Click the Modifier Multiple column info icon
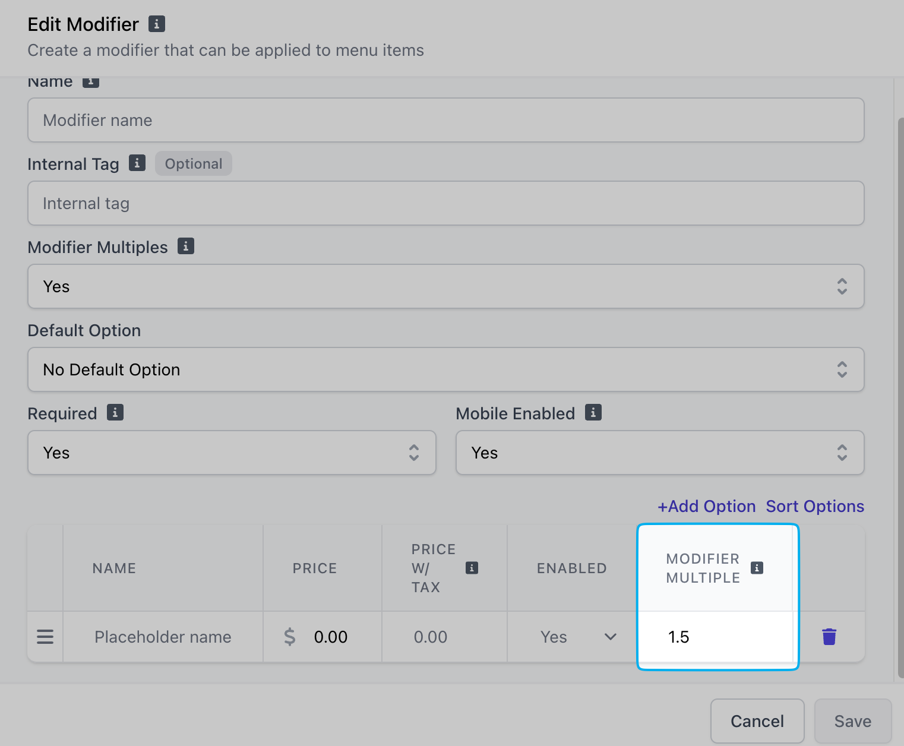Screen dimensions: 904x746 pyautogui.click(x=757, y=568)
